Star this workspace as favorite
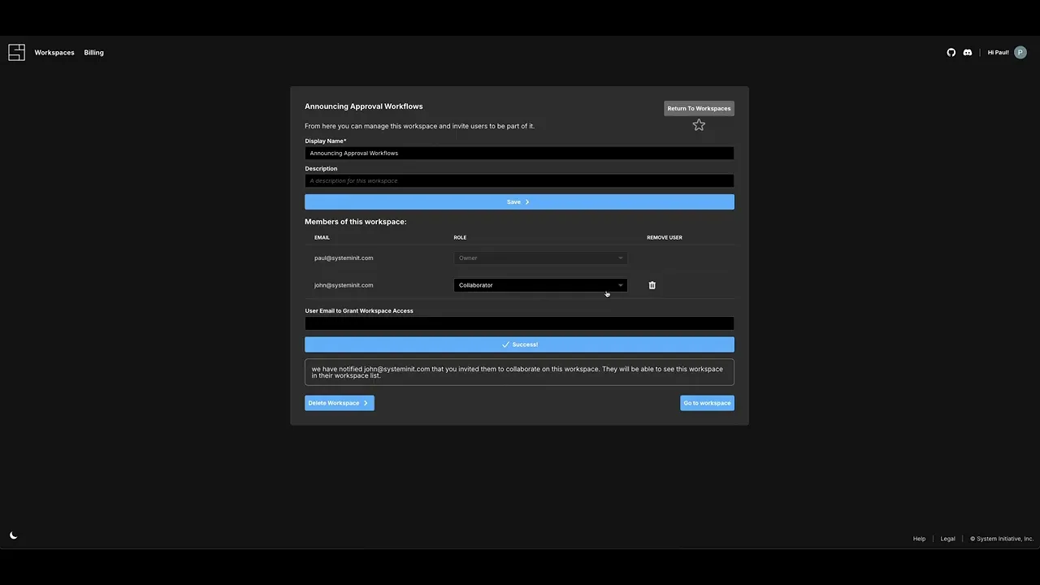The height and width of the screenshot is (585, 1040). pos(699,125)
